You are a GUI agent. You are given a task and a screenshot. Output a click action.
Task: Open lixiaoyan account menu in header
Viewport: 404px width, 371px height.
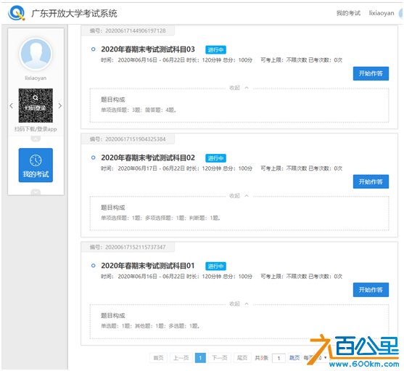tap(382, 13)
